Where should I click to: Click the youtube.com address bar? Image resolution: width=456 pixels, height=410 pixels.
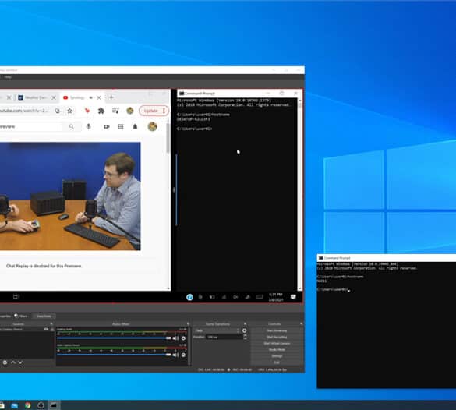24,111
